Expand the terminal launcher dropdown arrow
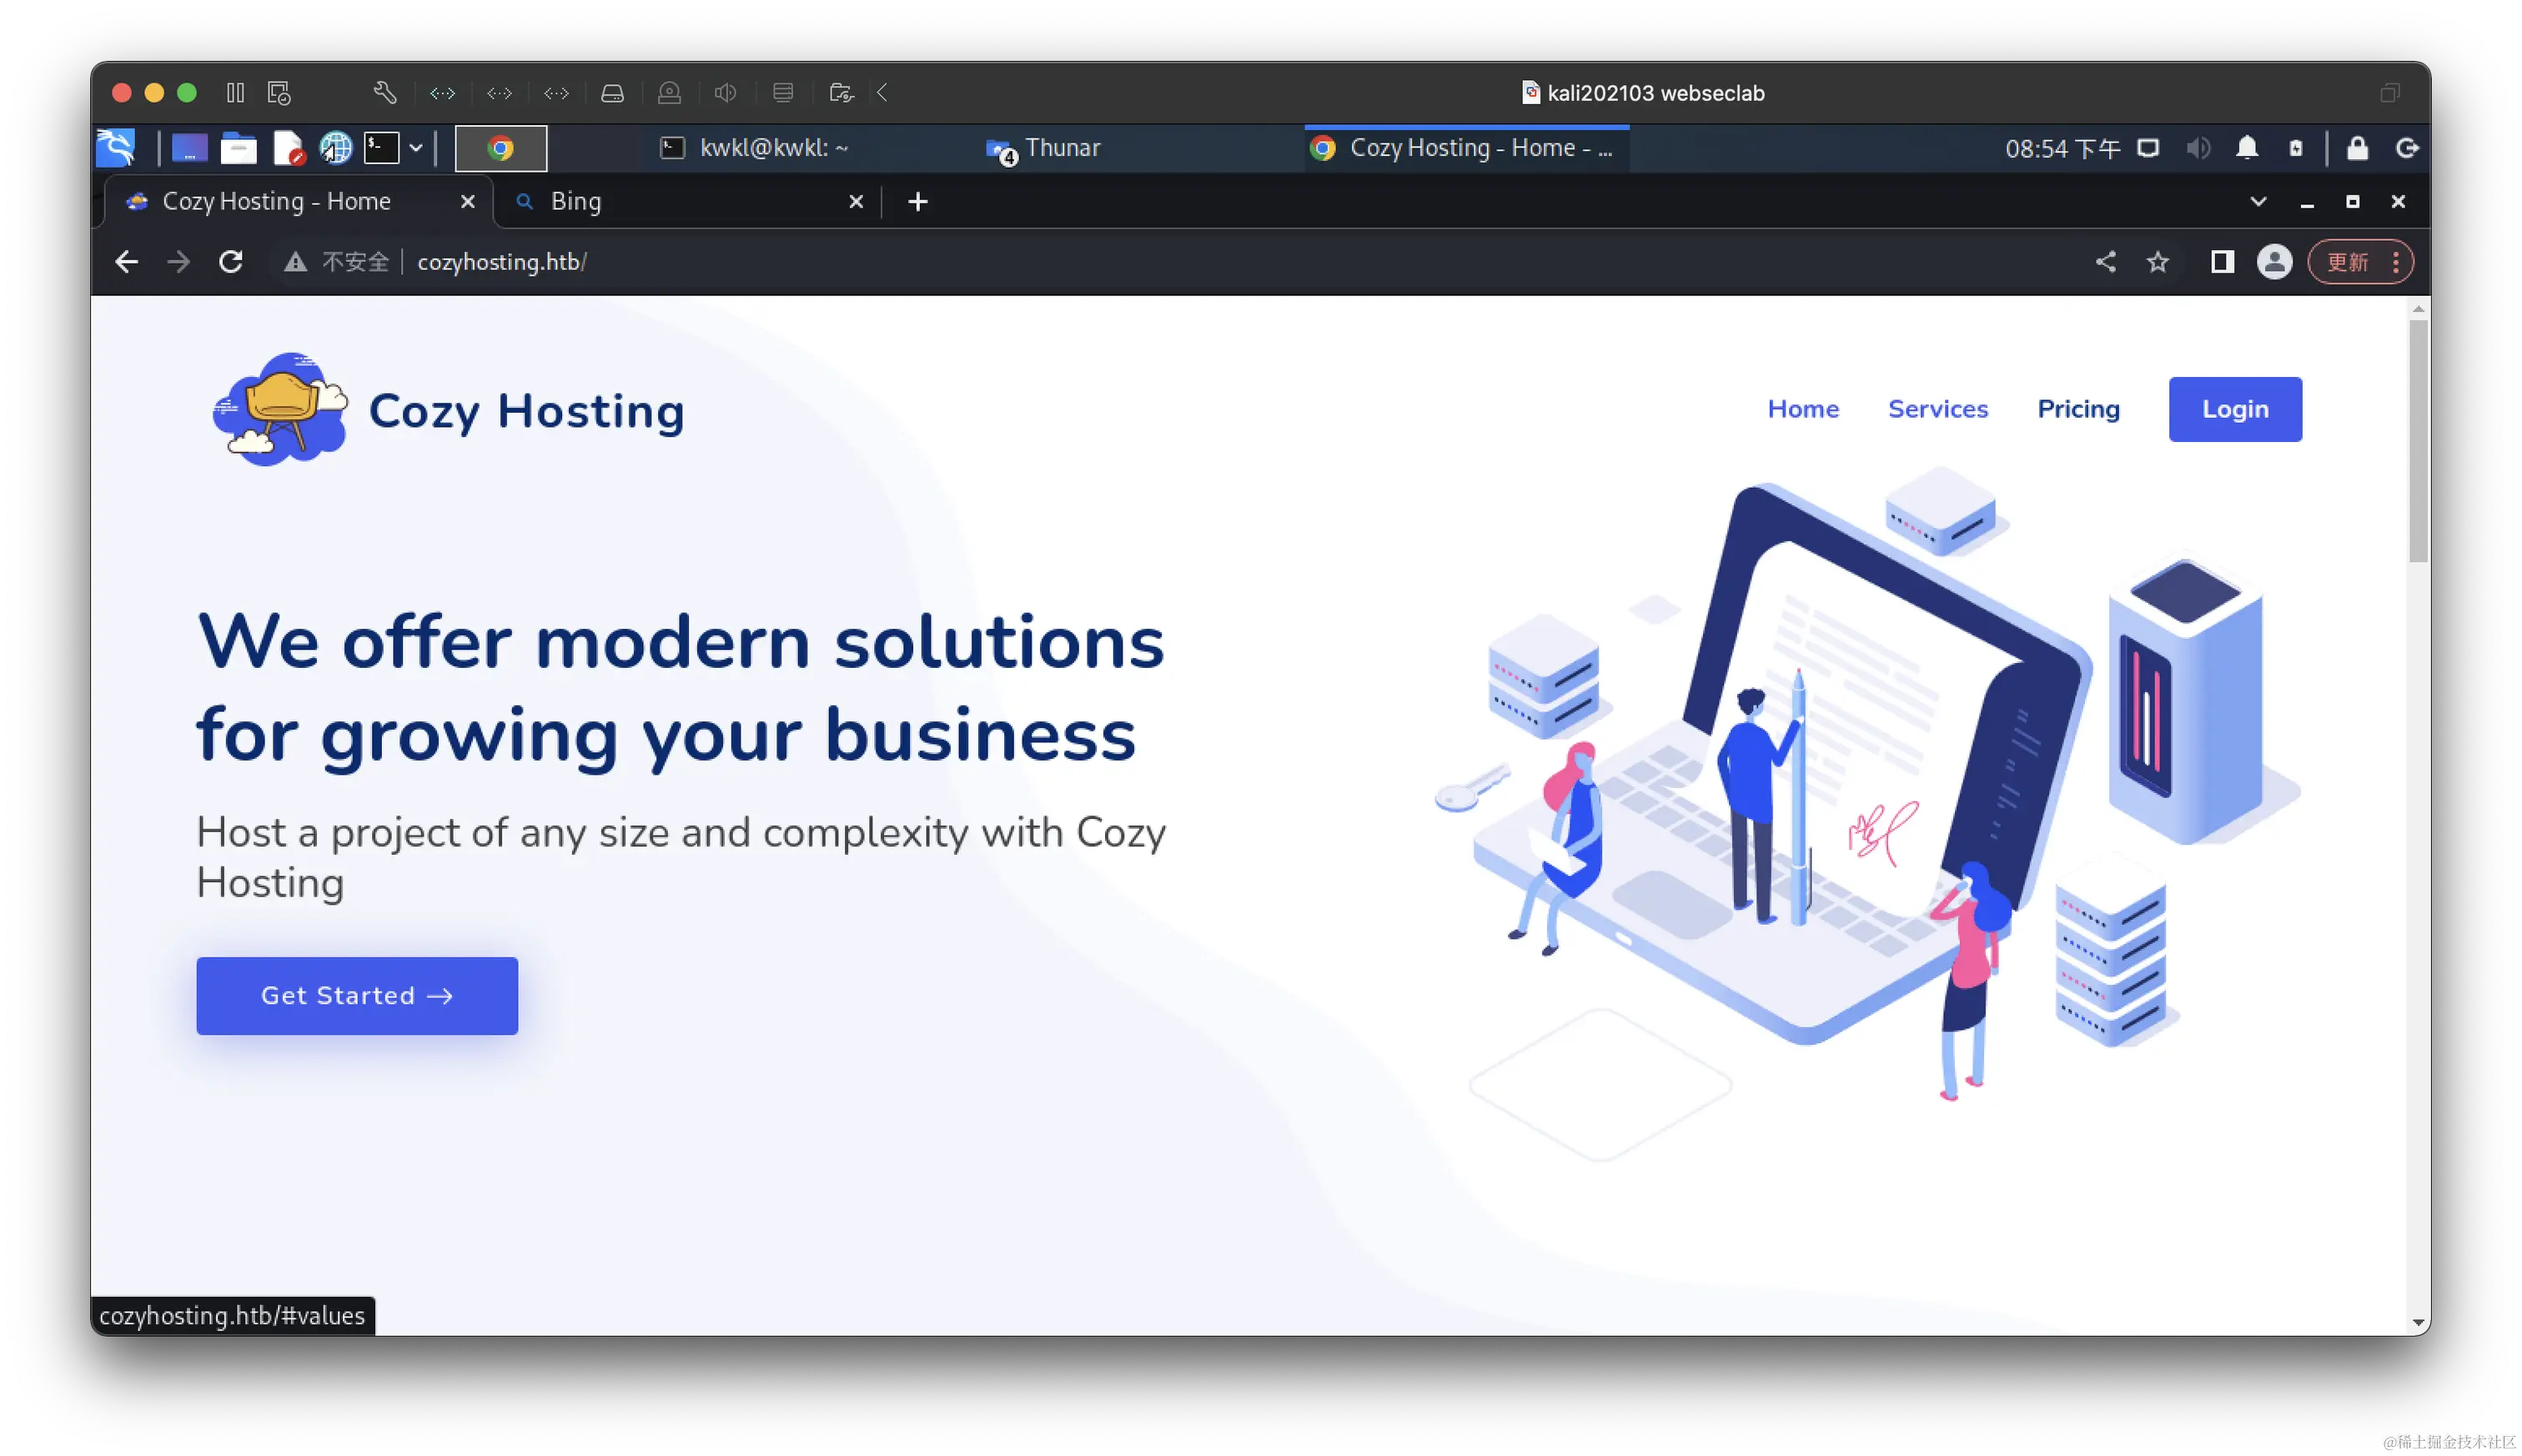This screenshot has height=1456, width=2522. click(416, 148)
